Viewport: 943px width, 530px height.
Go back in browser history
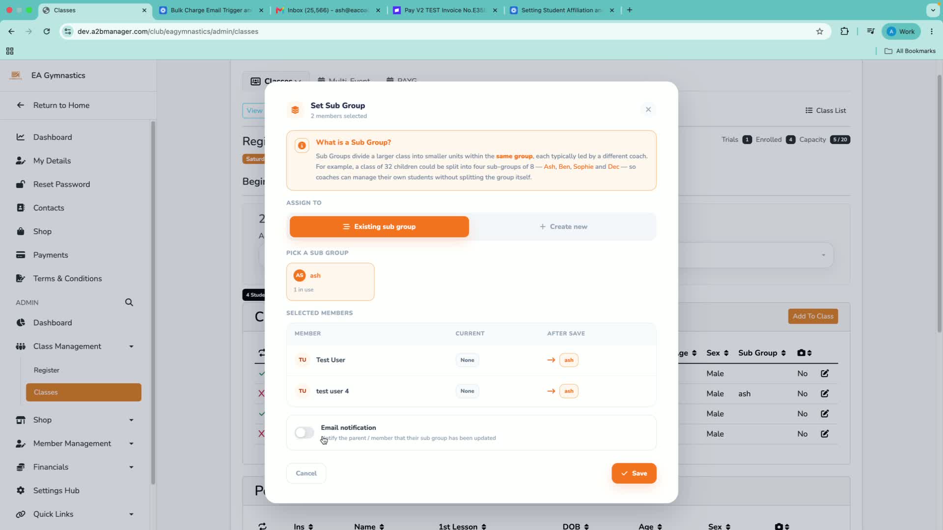point(11,31)
